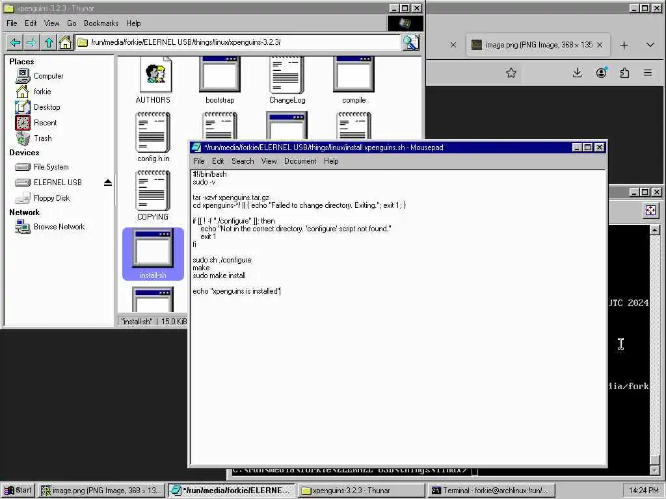Screen dimensions: 666x499
Task: Open Thunar Help menu
Action: point(133,23)
